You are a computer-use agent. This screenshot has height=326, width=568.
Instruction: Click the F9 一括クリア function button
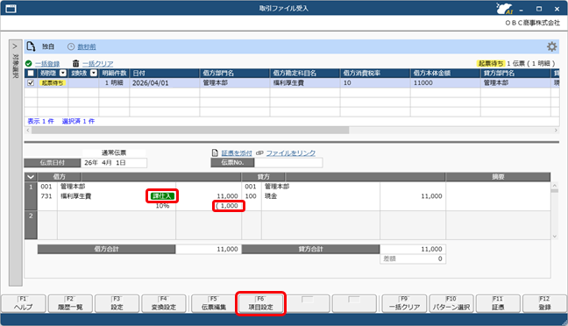(x=404, y=303)
